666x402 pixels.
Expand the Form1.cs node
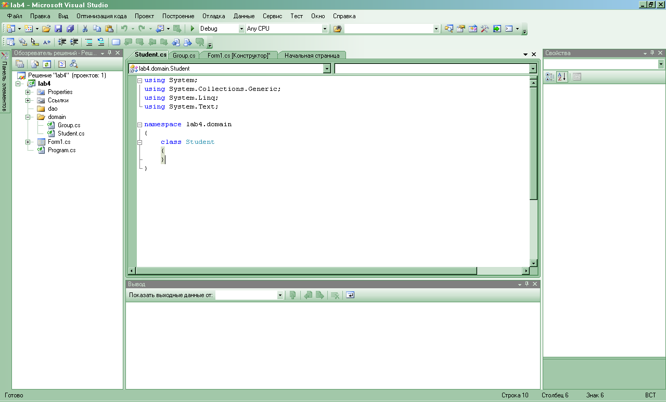(28, 142)
